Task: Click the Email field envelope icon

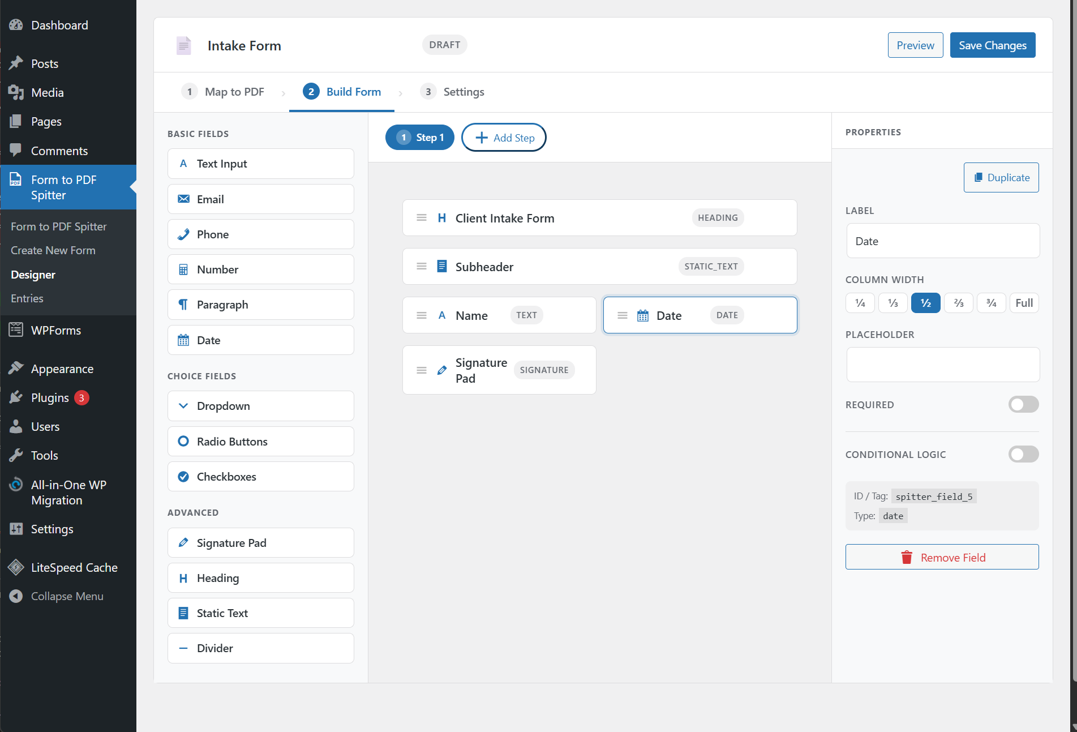Action: pyautogui.click(x=183, y=199)
